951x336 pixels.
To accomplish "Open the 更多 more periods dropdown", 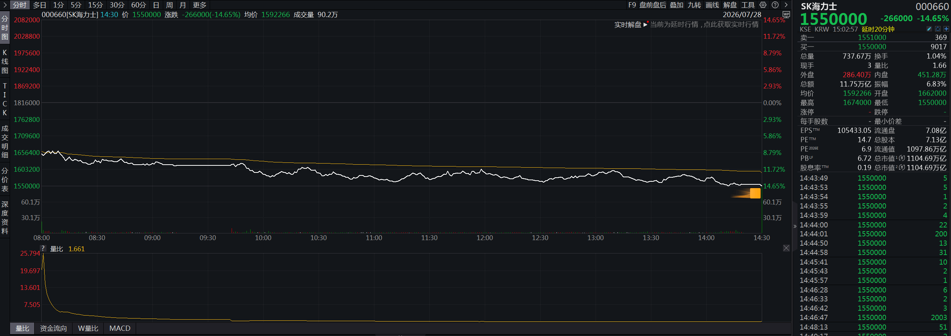I will point(200,5).
